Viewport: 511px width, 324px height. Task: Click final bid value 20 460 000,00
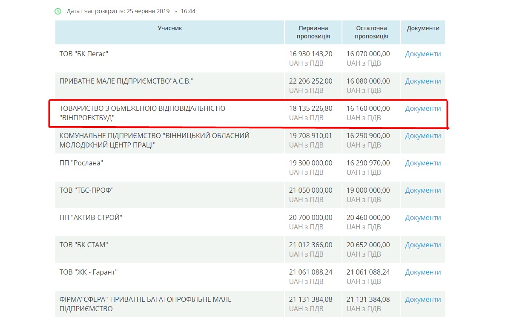coord(368,218)
